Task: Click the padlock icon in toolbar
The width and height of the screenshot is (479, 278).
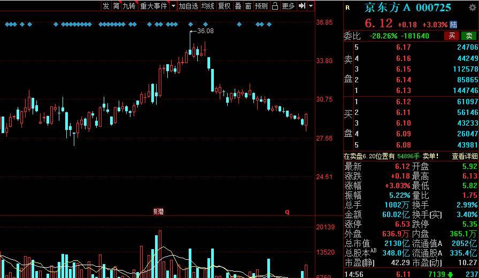Action: click(x=275, y=6)
